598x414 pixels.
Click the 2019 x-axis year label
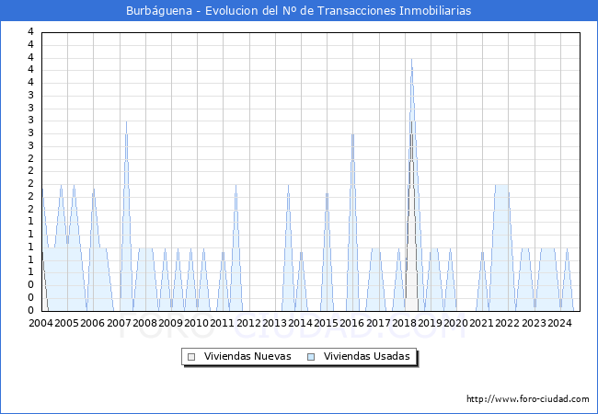click(x=430, y=323)
